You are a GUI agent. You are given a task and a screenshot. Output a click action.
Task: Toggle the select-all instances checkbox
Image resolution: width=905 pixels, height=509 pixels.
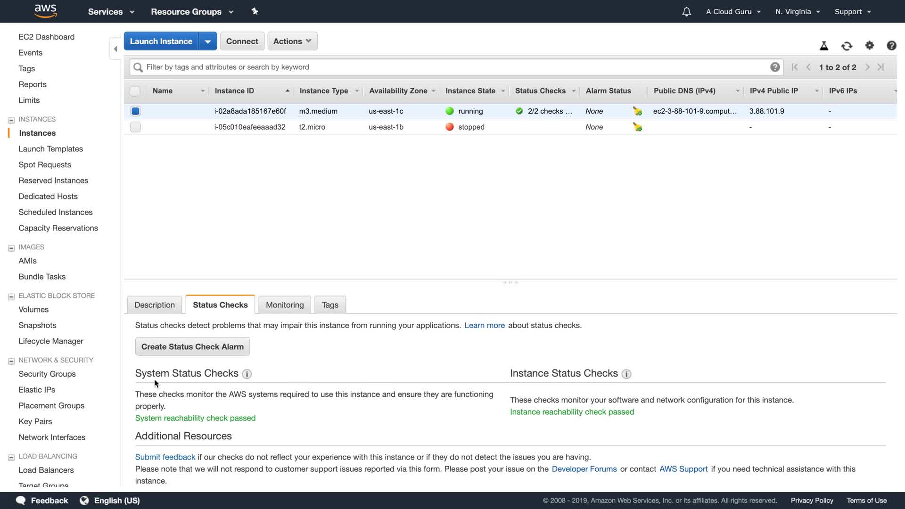pos(135,91)
